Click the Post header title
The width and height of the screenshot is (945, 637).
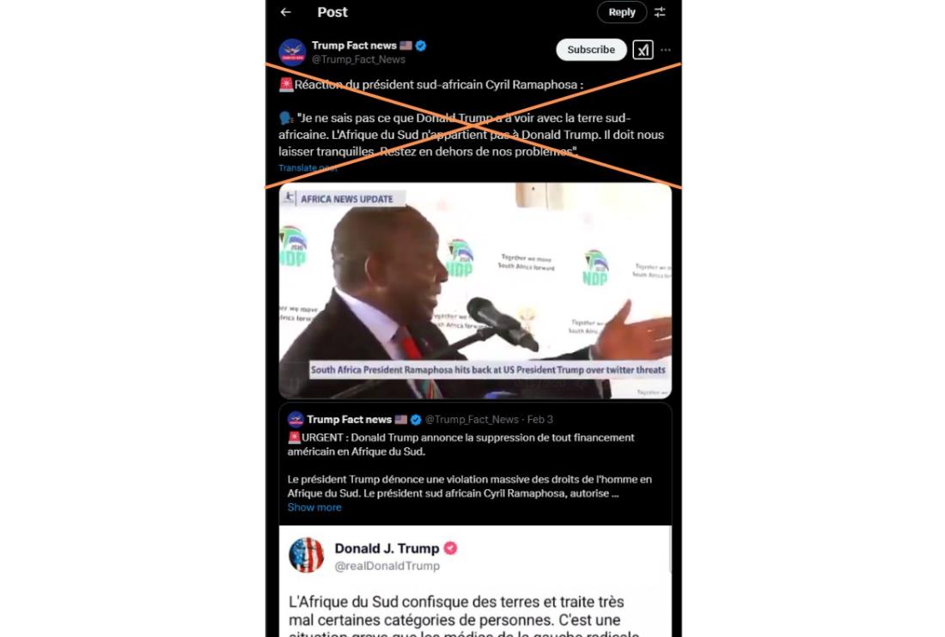(332, 12)
